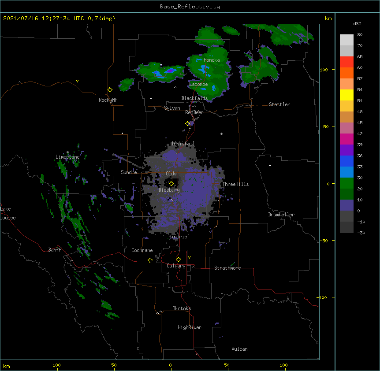Click the Drumheller label
The image size is (380, 371).
pos(281,215)
